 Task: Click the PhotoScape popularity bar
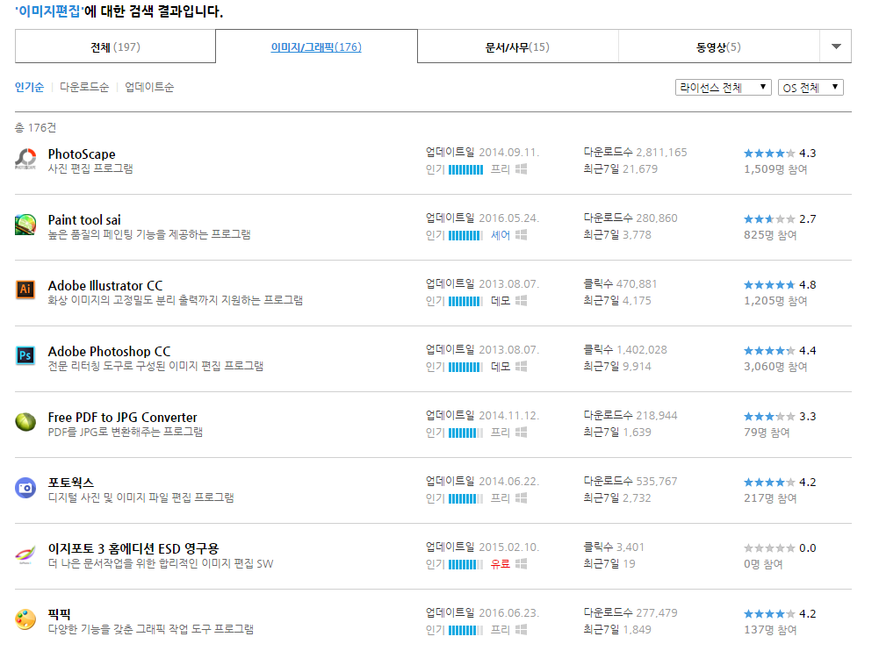(465, 169)
